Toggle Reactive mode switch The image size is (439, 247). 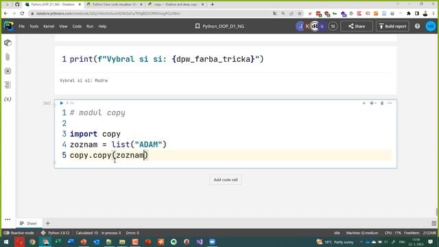tap(6, 233)
